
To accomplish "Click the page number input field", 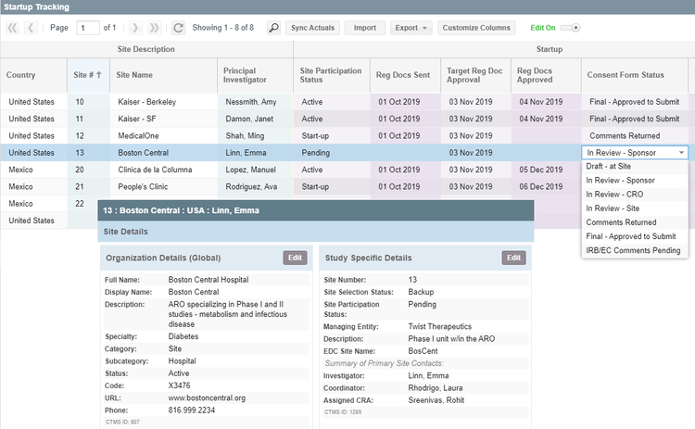I will (88, 28).
